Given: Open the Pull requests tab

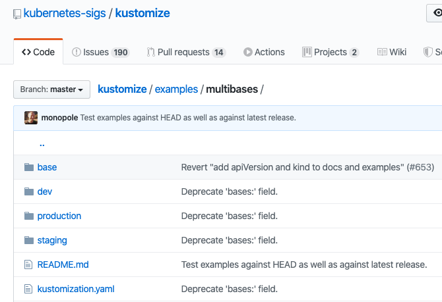Looking at the screenshot, I should (186, 52).
